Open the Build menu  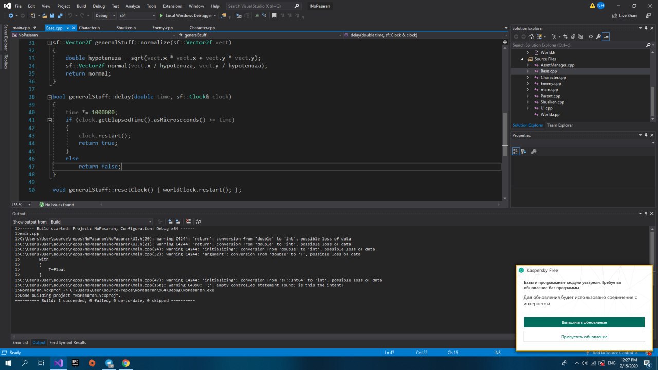point(81,6)
